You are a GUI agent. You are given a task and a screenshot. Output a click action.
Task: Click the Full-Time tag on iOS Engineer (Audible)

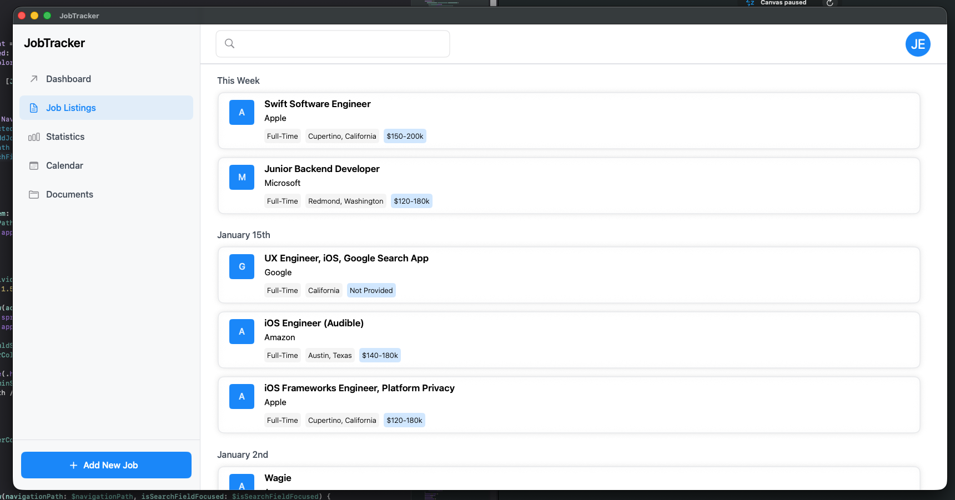coord(283,355)
